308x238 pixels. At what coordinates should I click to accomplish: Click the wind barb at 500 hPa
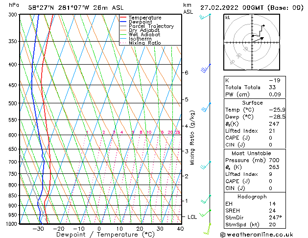206,107
